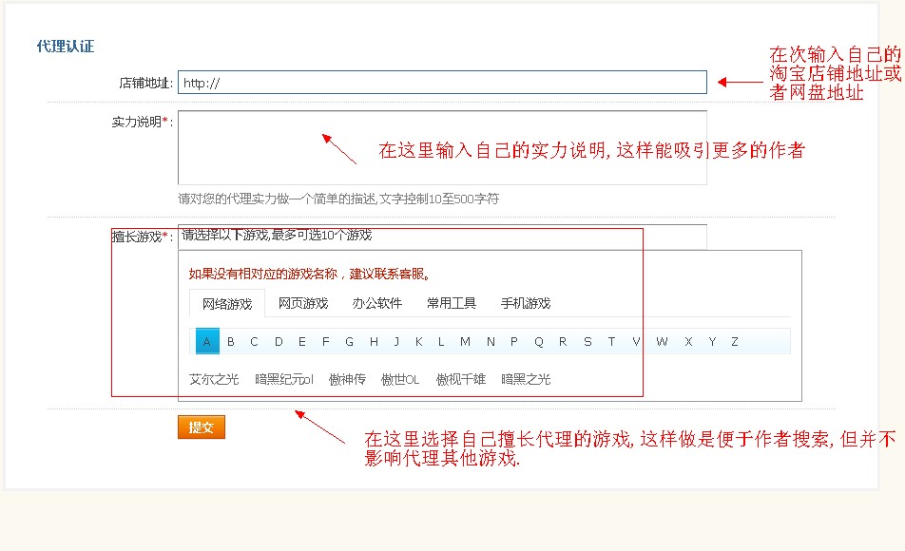Select letter A in alphabet filter
The width and height of the screenshot is (905, 551).
207,342
